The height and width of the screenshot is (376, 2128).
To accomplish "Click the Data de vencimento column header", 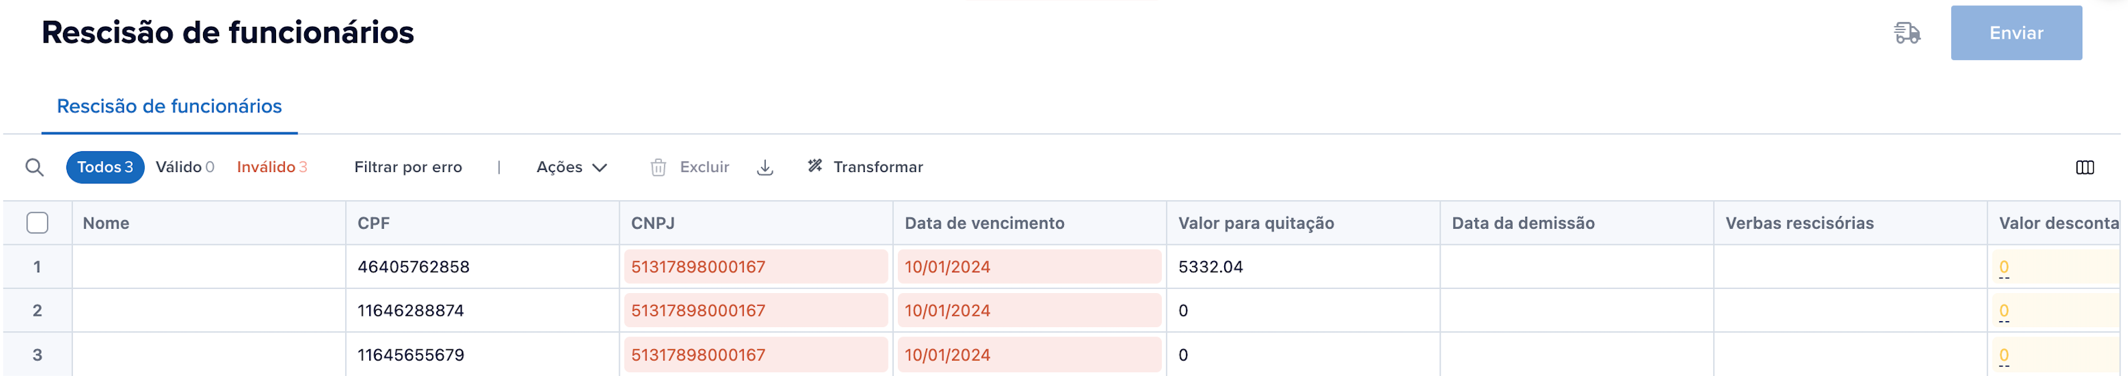I will coord(984,223).
